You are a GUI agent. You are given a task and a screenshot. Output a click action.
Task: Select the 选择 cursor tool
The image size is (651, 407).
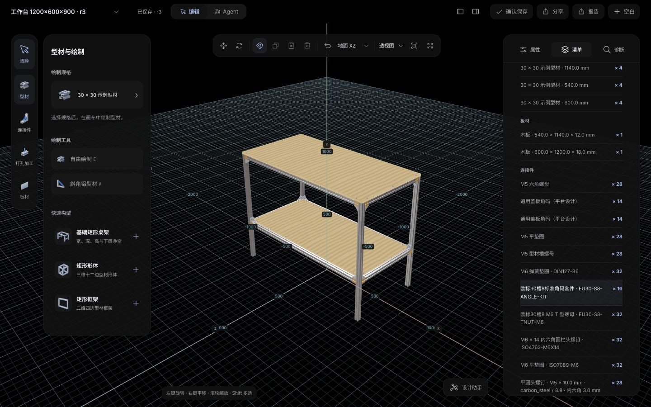[x=24, y=54]
